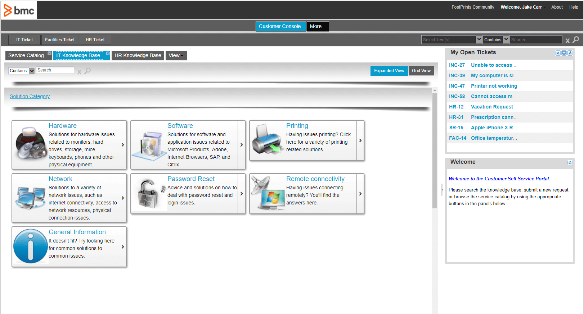Click the knowledge base Search input field
Viewport: 584px width, 314px height.
click(55, 70)
